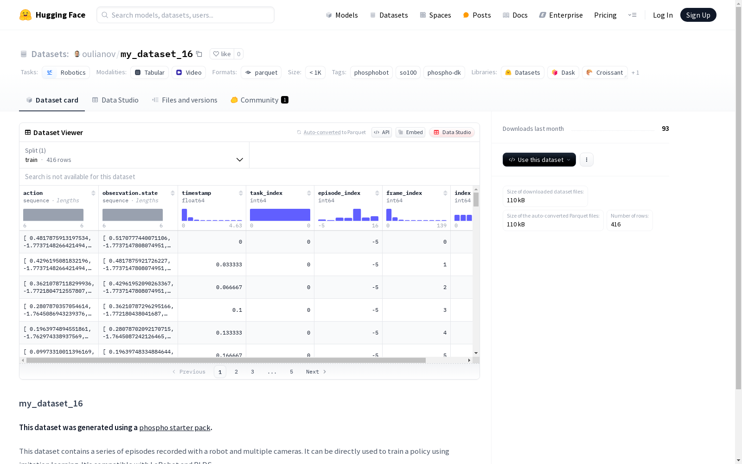This screenshot has height=464, width=742.
Task: Select the Croissant library tag
Action: (x=605, y=72)
